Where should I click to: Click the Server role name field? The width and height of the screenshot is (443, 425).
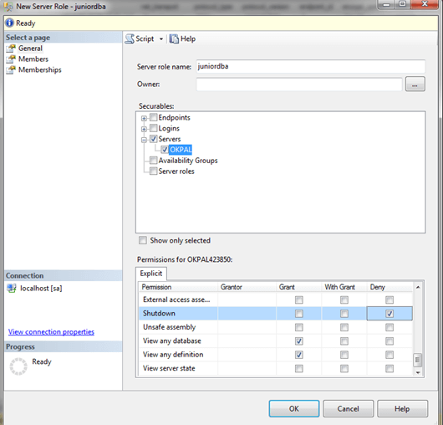pos(311,66)
